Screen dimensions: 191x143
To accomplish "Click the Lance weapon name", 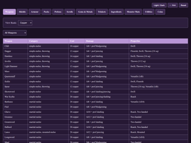I will [x=7, y=132].
